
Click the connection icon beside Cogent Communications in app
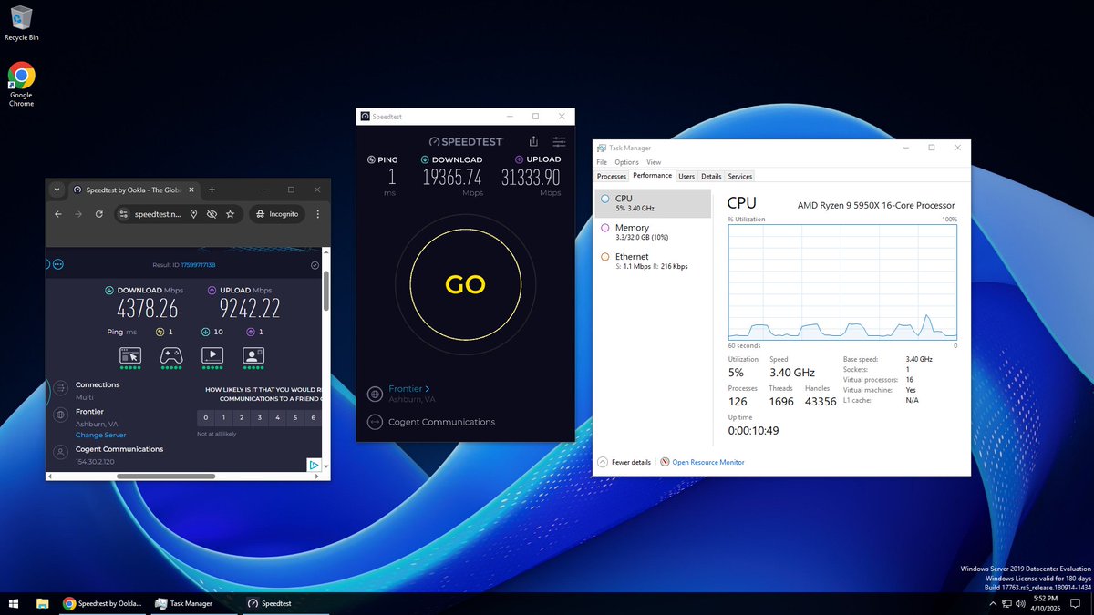[374, 422]
